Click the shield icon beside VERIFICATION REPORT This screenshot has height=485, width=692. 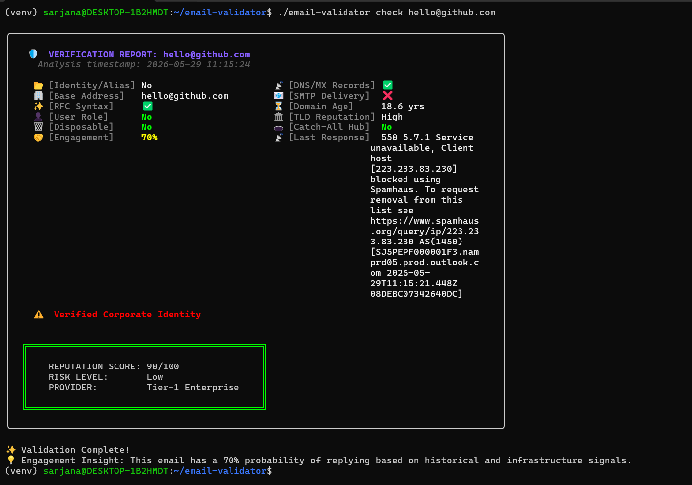[33, 54]
